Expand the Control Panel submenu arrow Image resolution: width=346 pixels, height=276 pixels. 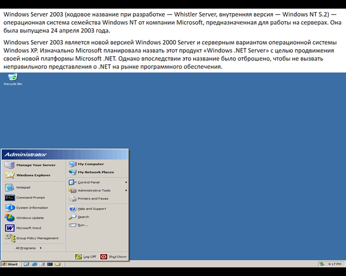(x=126, y=182)
